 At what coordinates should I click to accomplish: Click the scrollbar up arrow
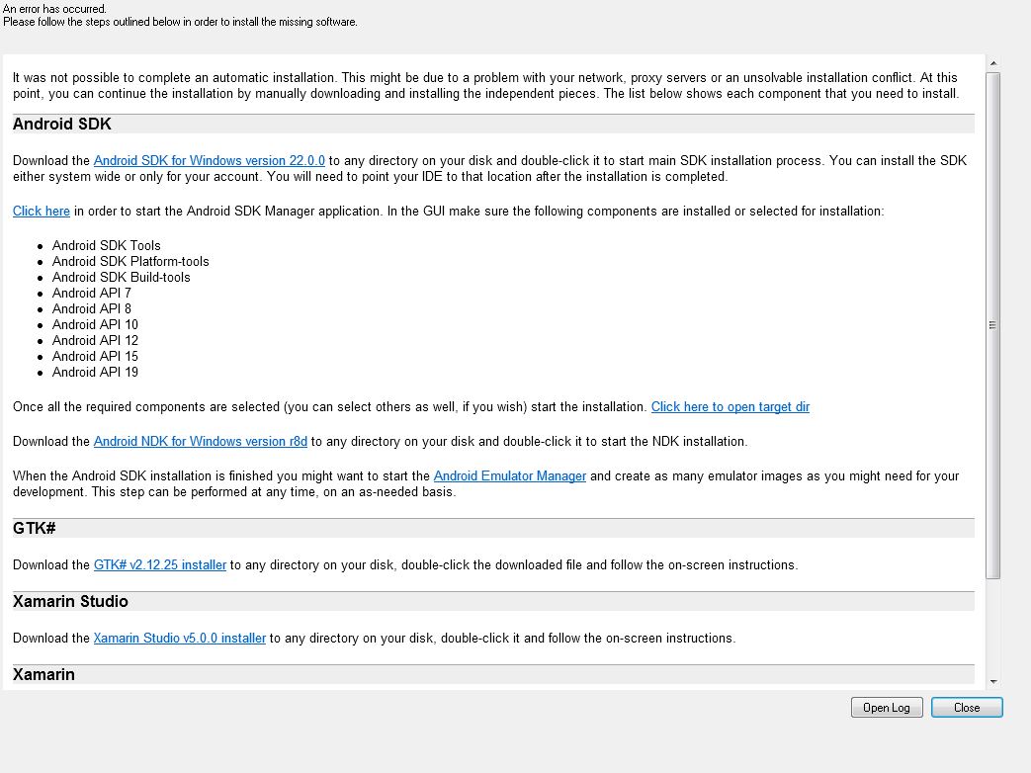point(993,63)
